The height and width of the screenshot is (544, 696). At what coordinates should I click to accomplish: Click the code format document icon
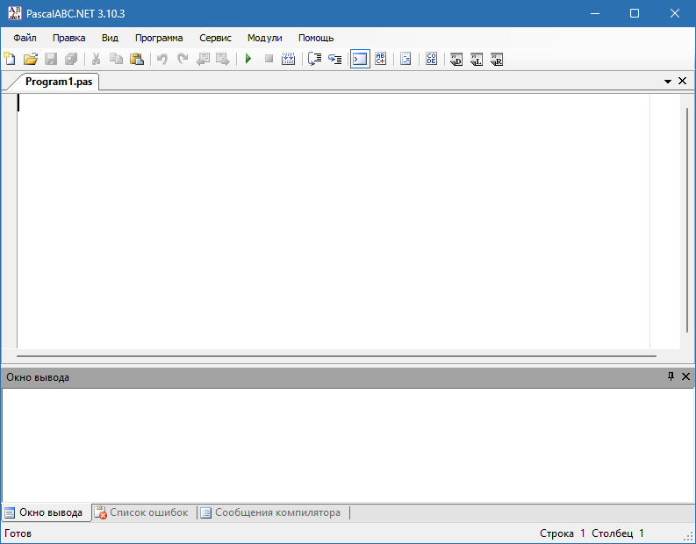tap(405, 59)
